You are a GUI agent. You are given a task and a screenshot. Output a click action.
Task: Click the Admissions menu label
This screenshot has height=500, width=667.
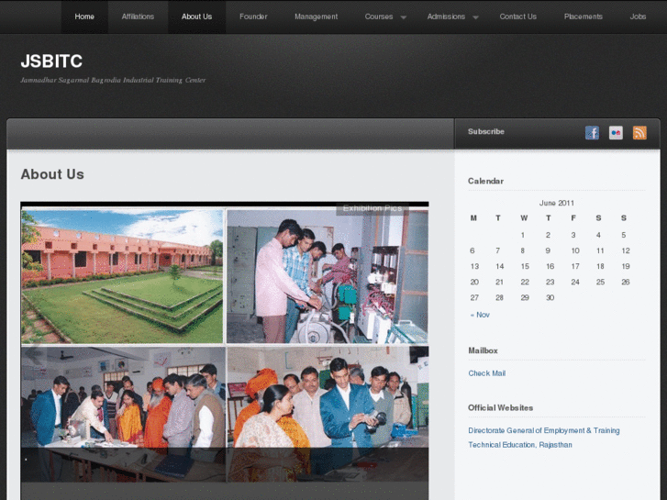pos(446,17)
